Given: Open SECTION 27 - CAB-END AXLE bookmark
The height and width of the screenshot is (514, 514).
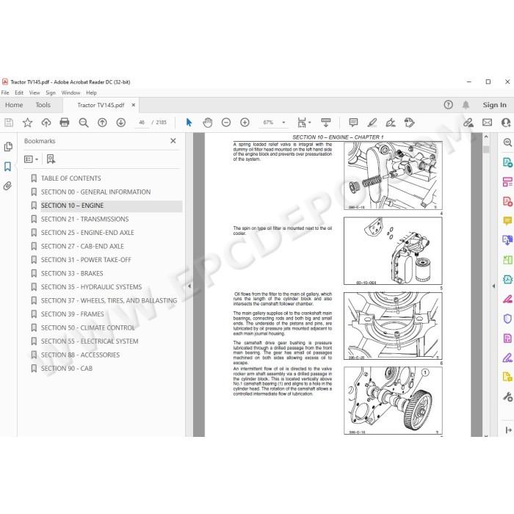Looking at the screenshot, I should tap(82, 247).
